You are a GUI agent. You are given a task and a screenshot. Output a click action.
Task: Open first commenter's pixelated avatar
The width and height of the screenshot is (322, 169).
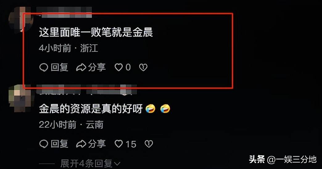(x=21, y=19)
